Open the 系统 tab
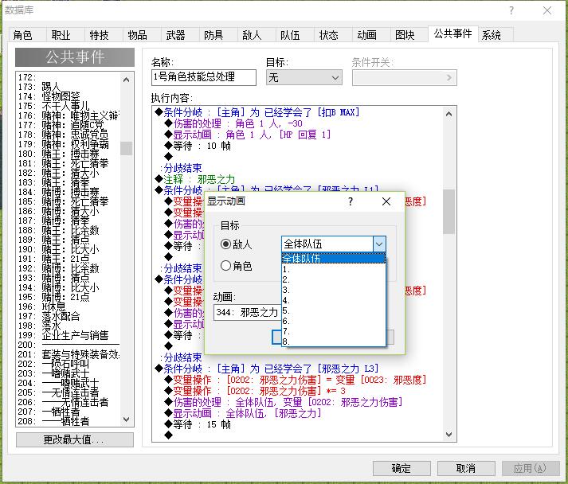The height and width of the screenshot is (484, 568). click(492, 35)
